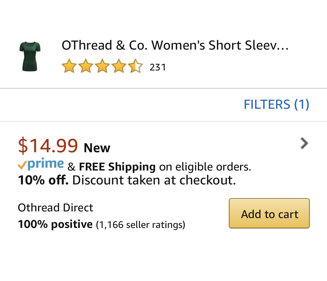The image size is (327, 281).
Task: Click the half-filled fifth star icon
Action: point(135,66)
